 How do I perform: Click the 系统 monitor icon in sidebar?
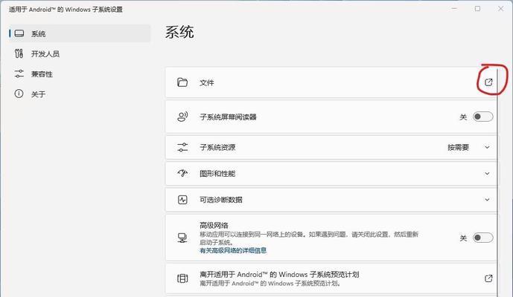pyautogui.click(x=19, y=33)
